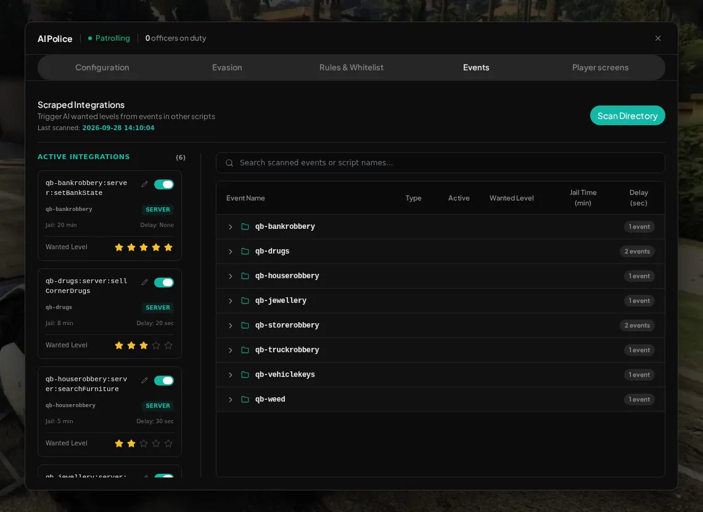Click the qb-truckrobbery folder icon
The height and width of the screenshot is (512, 703).
pos(245,350)
